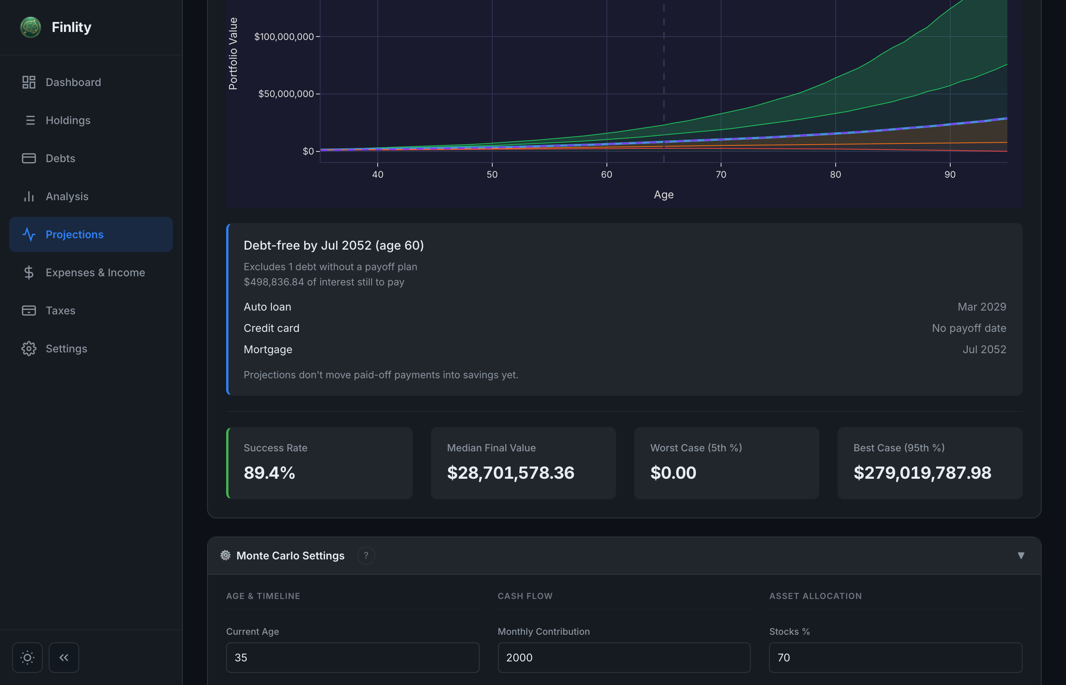Click the Expenses & Income dollar icon
Viewport: 1066px width, 685px height.
point(29,272)
